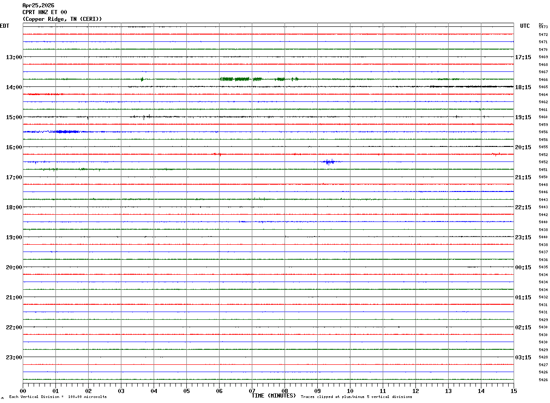Click minute tick label '13' on time axis

448,391
